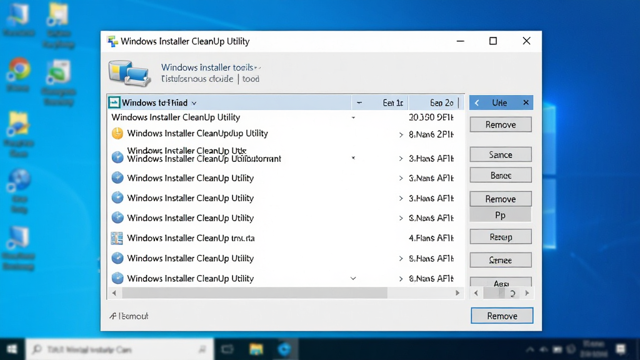Click the 'Pp' button

pyautogui.click(x=501, y=215)
